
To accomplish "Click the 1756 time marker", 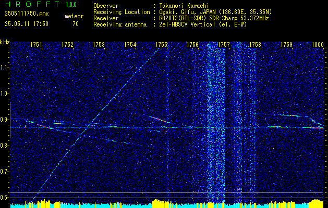I will tap(192, 45).
